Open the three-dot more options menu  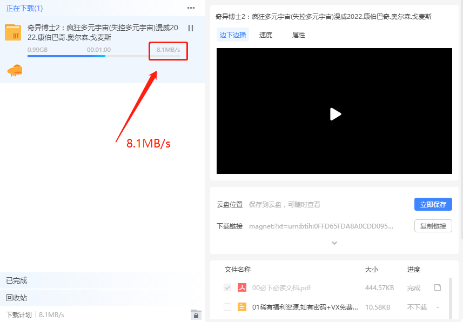tap(191, 8)
